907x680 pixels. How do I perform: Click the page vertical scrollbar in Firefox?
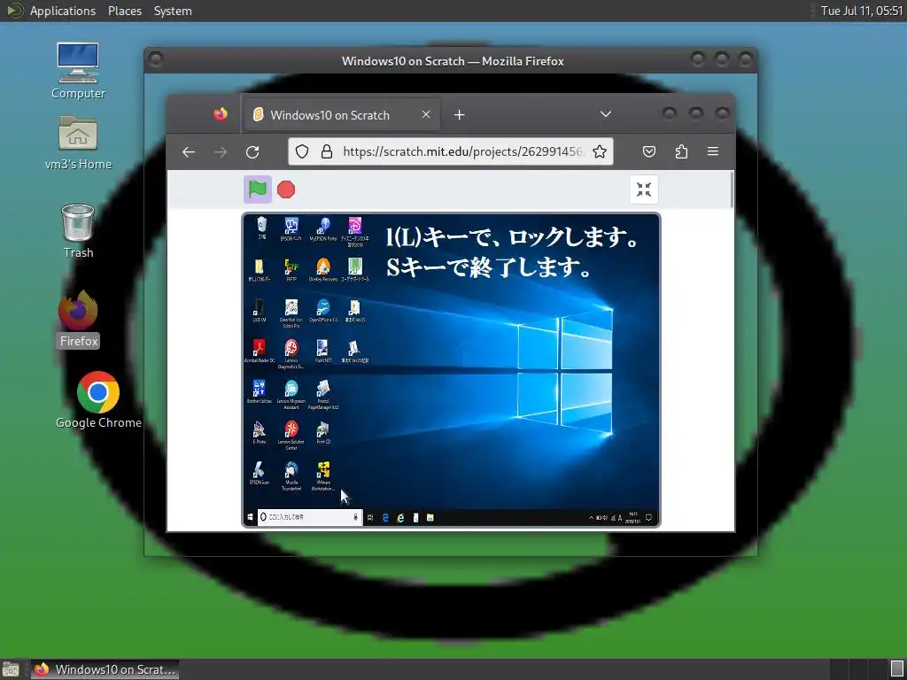point(733,189)
